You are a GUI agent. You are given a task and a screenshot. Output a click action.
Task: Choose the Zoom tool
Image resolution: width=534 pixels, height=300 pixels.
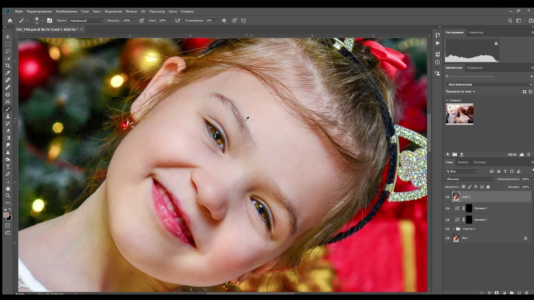8,195
